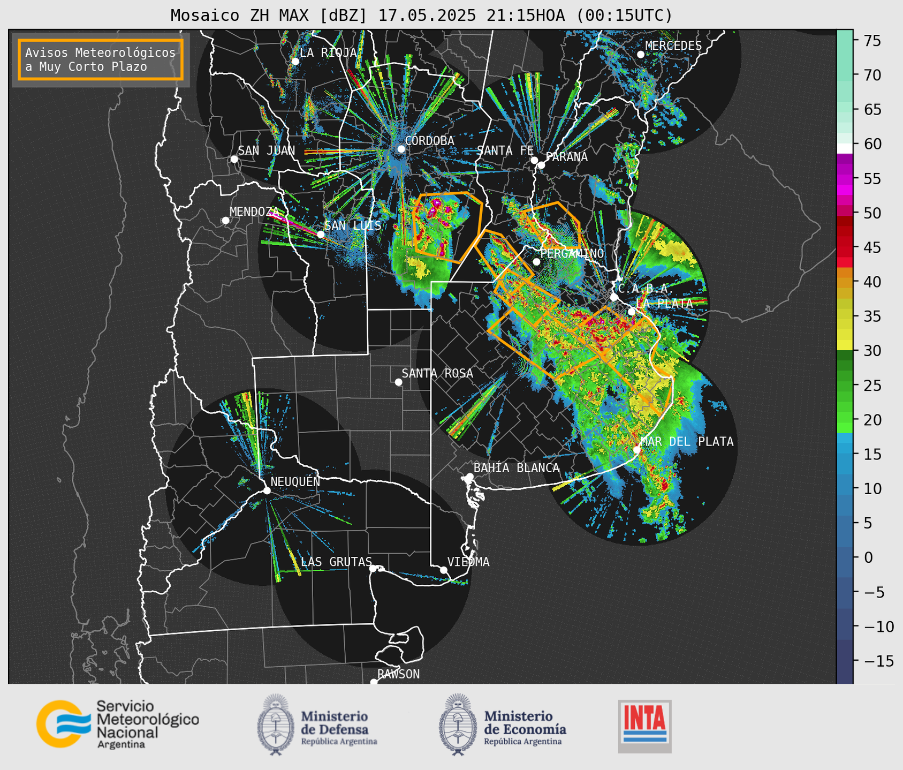The image size is (903, 770).
Task: Click the Ministerio de Defensa emblem
Action: coord(276,724)
